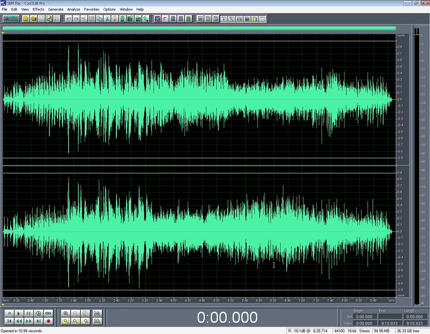The width and height of the screenshot is (430, 334).
Task: Click the Play button in transport controls
Action: (x=19, y=313)
